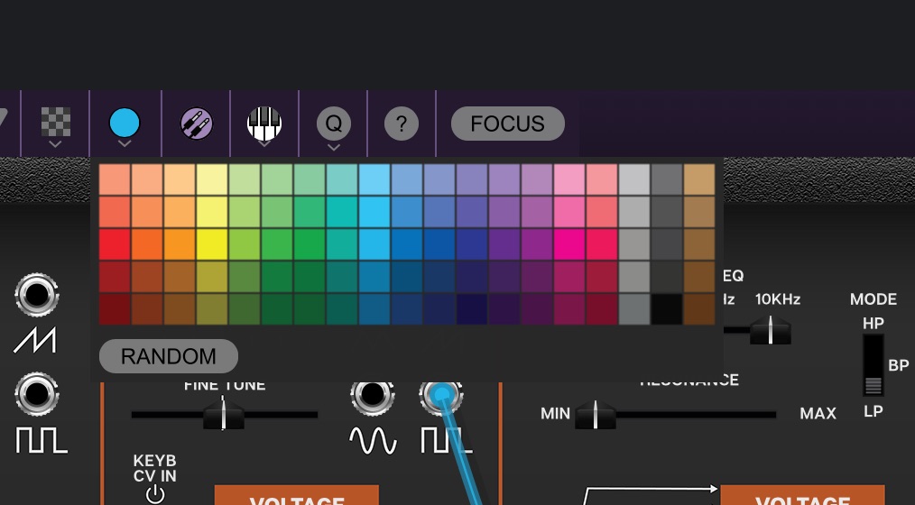Click the left-edge square wave output jack
The image size is (915, 505).
pos(37,393)
